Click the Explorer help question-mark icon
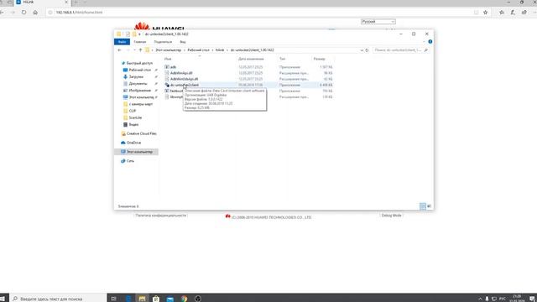The width and height of the screenshot is (537, 302). pyautogui.click(x=430, y=42)
